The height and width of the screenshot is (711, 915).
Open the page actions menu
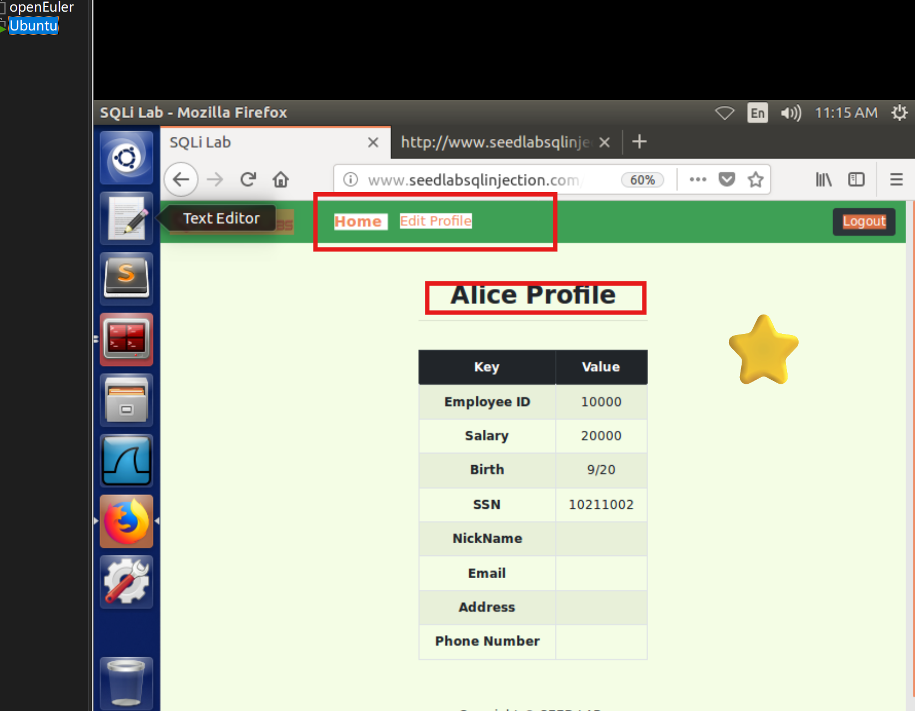pos(698,179)
